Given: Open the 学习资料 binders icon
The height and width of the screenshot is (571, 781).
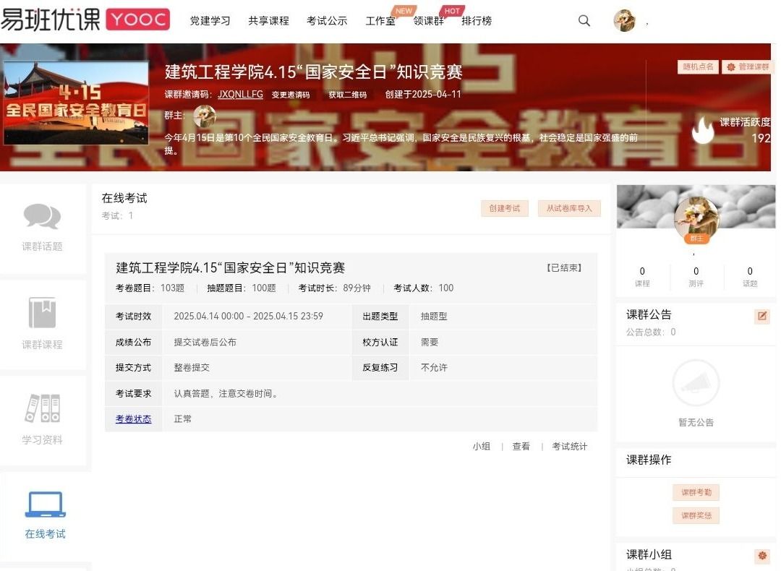Looking at the screenshot, I should click(42, 408).
